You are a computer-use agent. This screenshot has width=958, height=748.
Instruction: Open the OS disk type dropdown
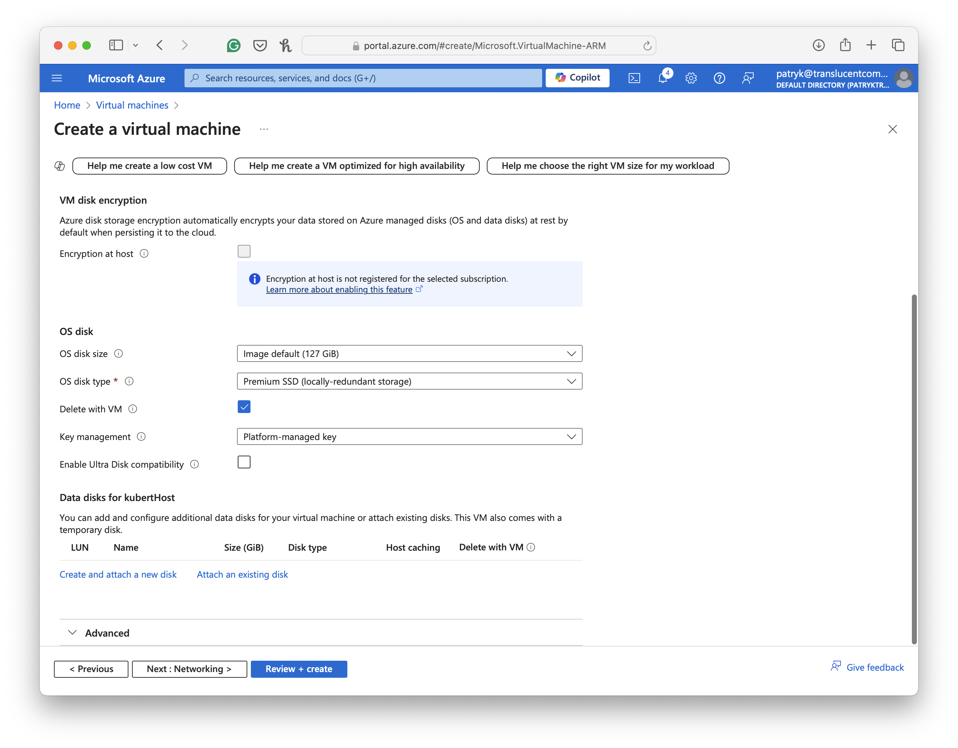(409, 381)
